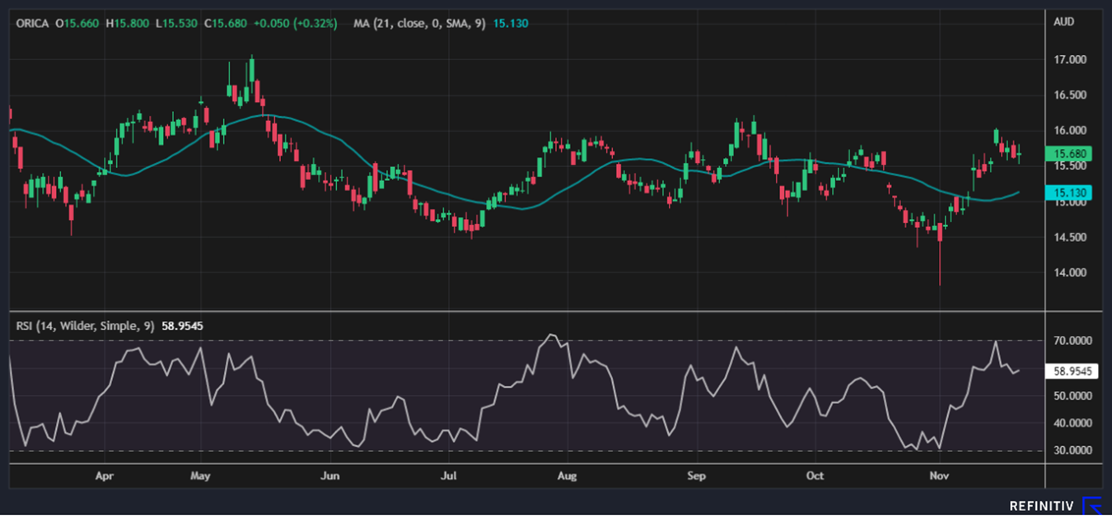Click the 16.500 price axis label
1112x516 pixels.
click(1069, 95)
